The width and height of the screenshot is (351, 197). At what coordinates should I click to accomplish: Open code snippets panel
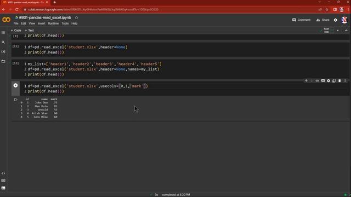click(x=3, y=173)
